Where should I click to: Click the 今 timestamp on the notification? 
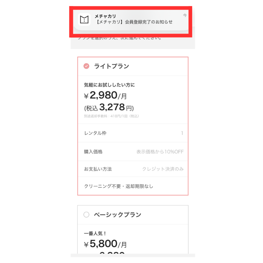tap(185, 15)
